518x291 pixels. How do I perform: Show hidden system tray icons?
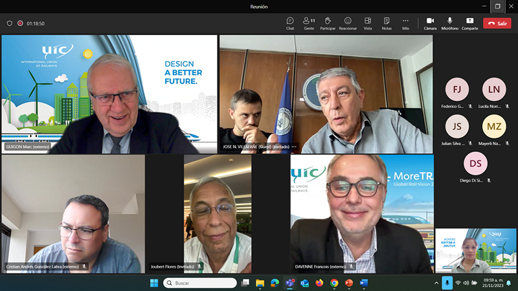click(x=434, y=283)
